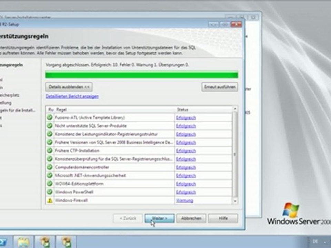Select Windows-Firewall rule text

[x=71, y=200]
